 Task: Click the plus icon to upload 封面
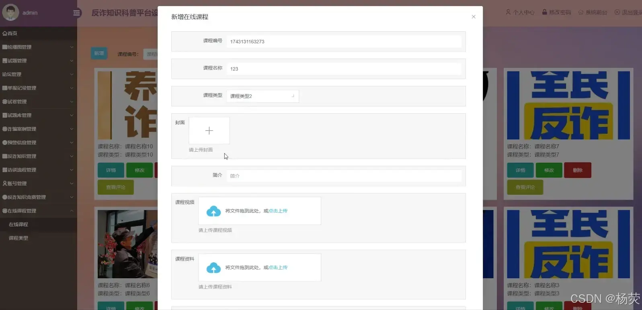[x=209, y=131]
